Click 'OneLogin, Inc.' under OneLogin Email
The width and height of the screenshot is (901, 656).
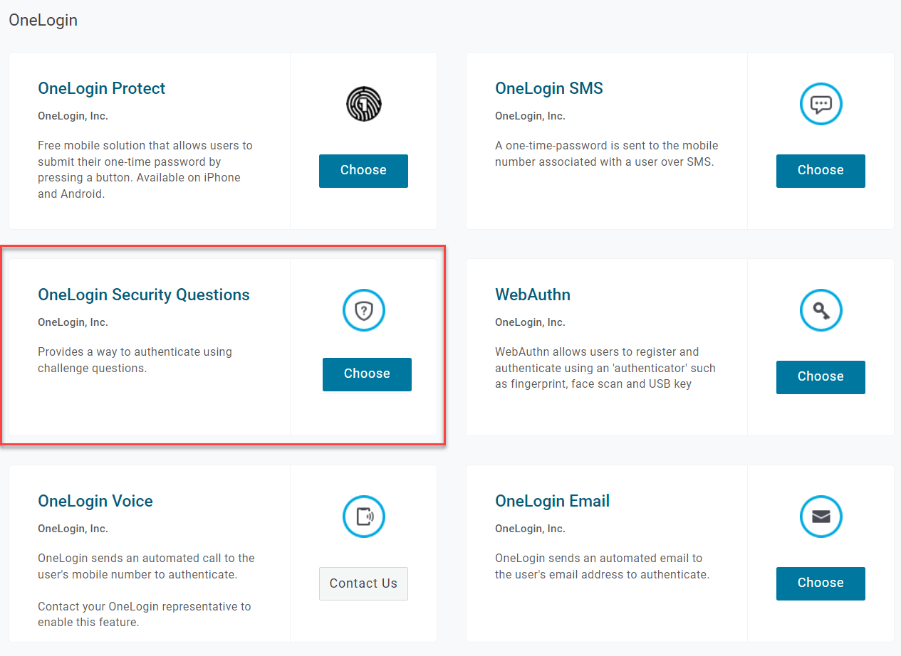coord(530,529)
